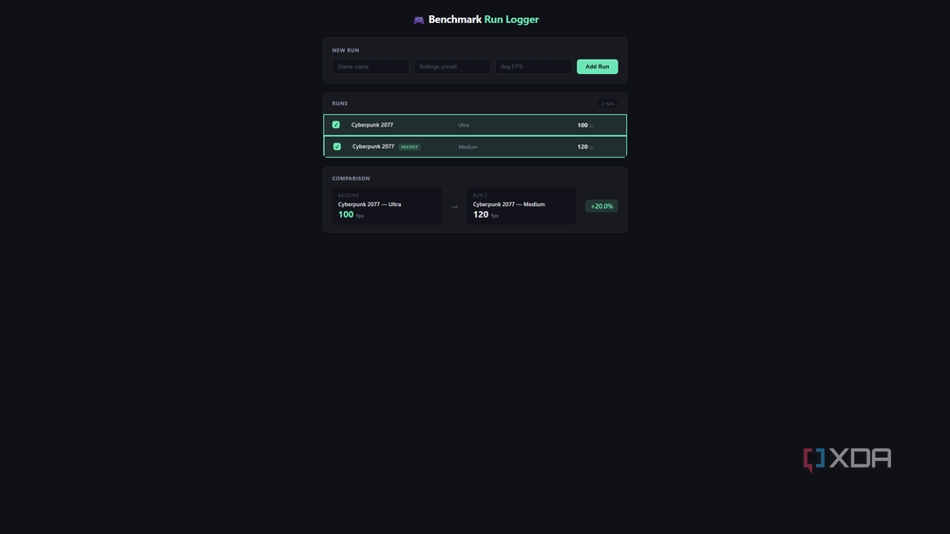950x534 pixels.
Task: Click the Add Run button
Action: pos(597,67)
